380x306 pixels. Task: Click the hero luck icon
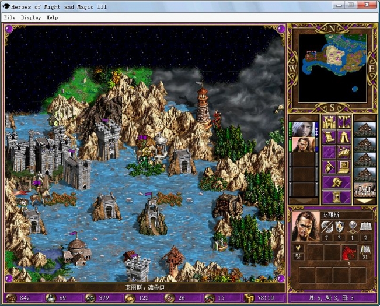298,256
